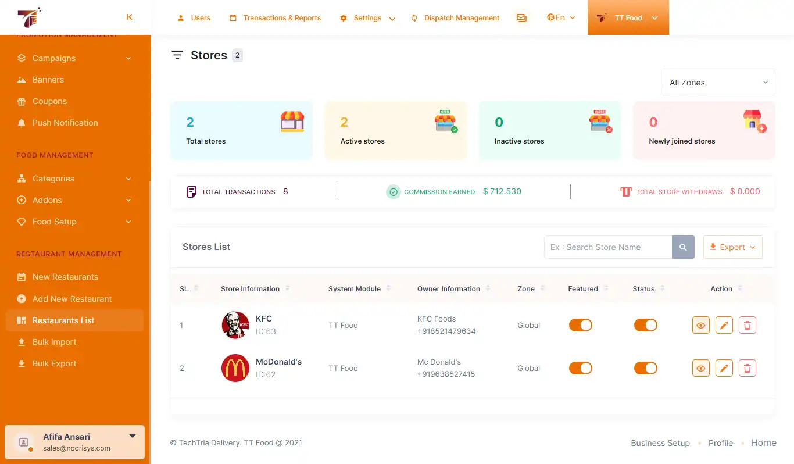Image resolution: width=794 pixels, height=464 pixels.
Task: Delete the KFC store with trash icon
Action: [747, 325]
